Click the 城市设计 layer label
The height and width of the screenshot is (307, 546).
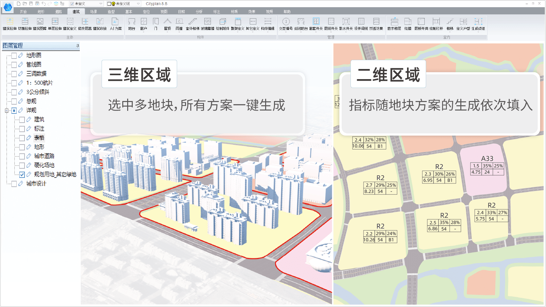coord(36,184)
